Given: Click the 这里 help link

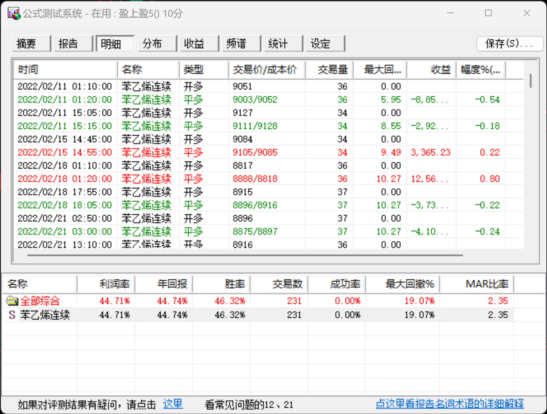Looking at the screenshot, I should [x=173, y=404].
